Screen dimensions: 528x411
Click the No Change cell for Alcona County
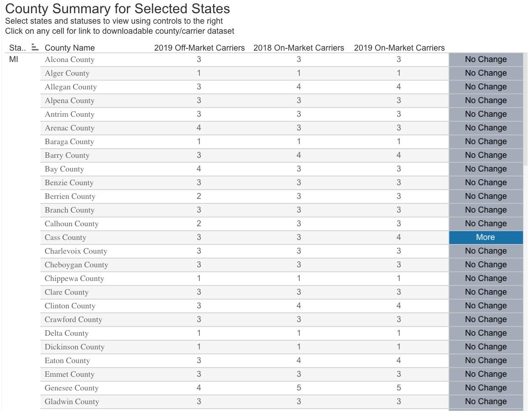pyautogui.click(x=486, y=59)
